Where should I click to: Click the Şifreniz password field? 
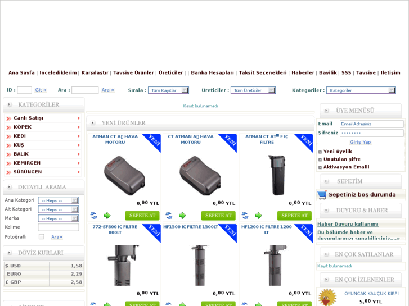372,133
